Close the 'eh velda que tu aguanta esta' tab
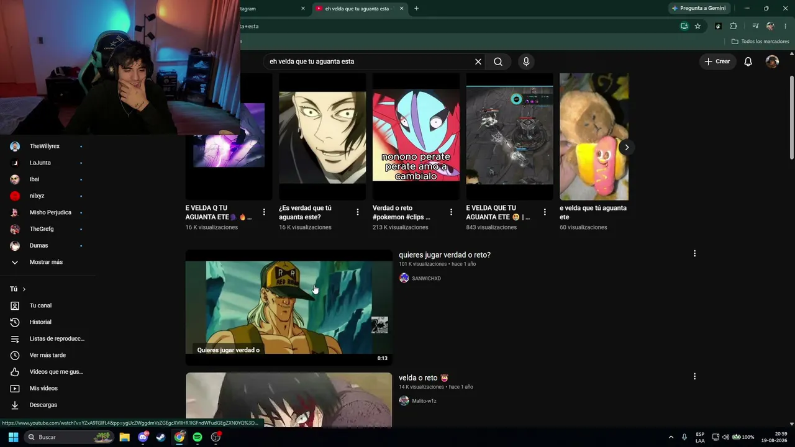795x447 pixels. (401, 9)
